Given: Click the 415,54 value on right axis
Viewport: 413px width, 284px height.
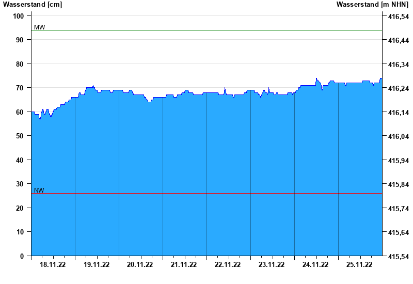Looking at the screenshot, I should (399, 257).
